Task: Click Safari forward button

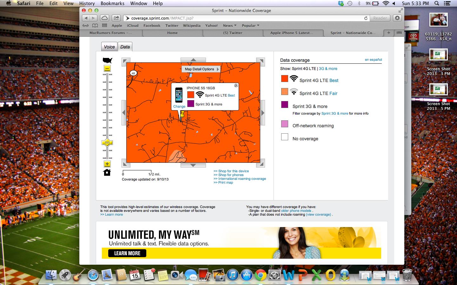Action: 94,18
